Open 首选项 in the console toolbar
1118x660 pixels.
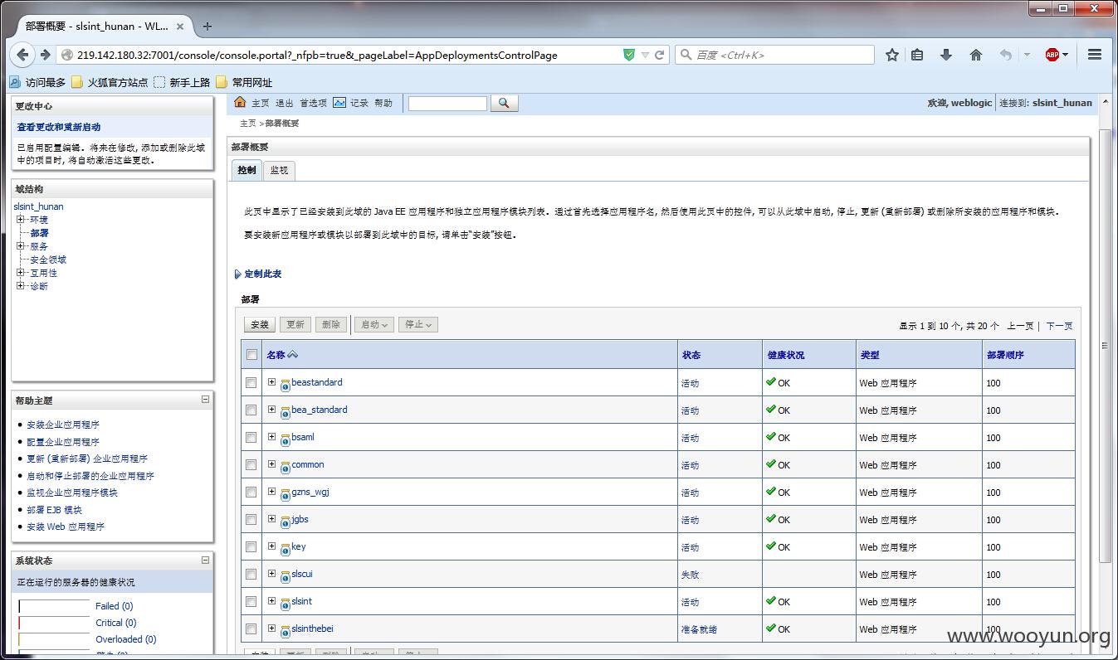pyautogui.click(x=313, y=103)
